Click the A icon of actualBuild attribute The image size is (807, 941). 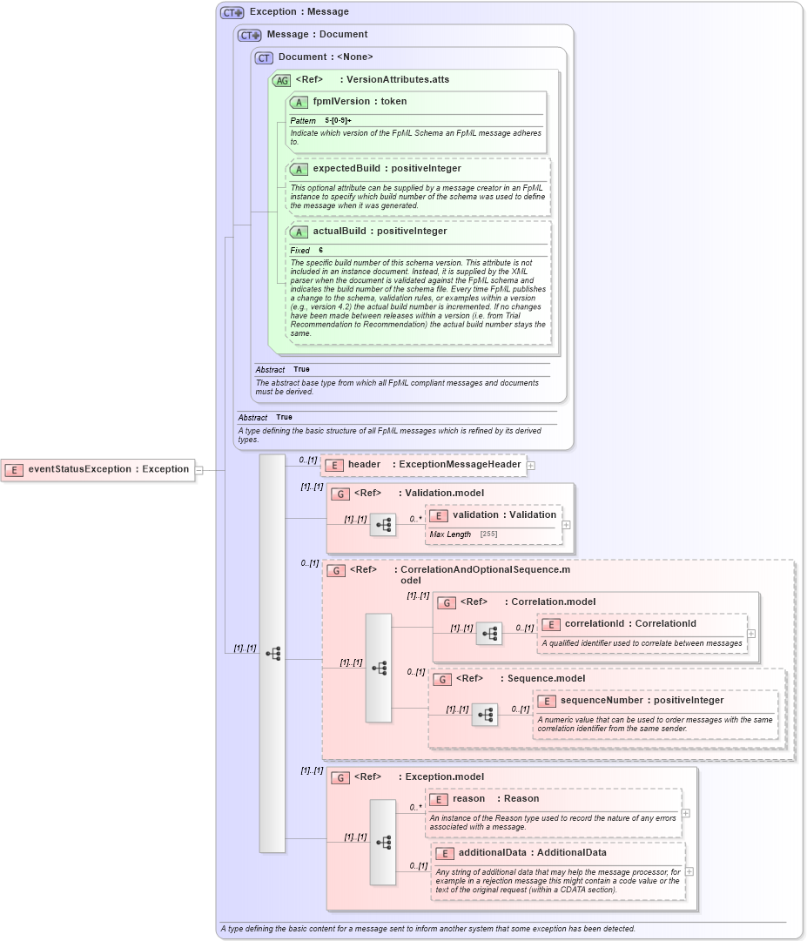coord(299,232)
